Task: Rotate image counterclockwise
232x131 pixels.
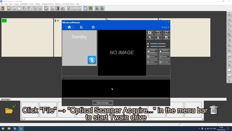Action: [158, 33]
